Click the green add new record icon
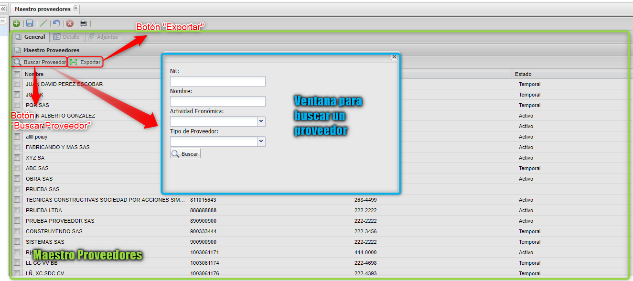The width and height of the screenshot is (633, 281). 16,23
